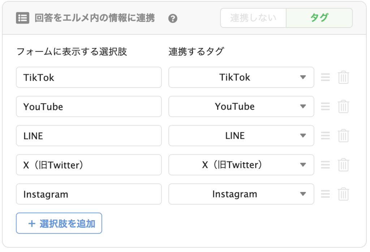Click the reorder handle for YouTube row
Screen dimensions: 370x252
point(326,107)
